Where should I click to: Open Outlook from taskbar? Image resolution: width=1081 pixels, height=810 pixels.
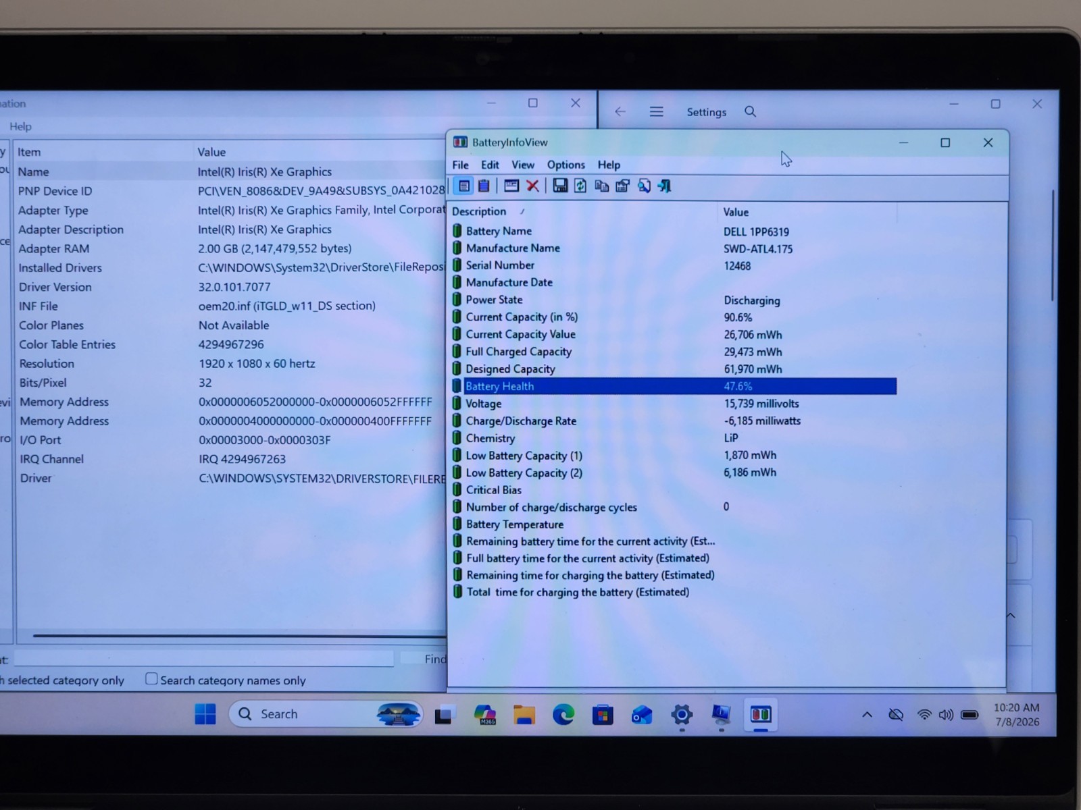tap(642, 715)
